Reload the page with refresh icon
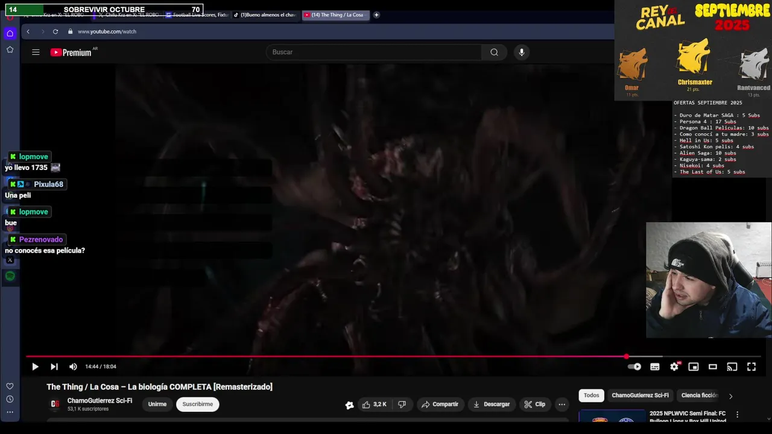772x434 pixels. point(55,31)
